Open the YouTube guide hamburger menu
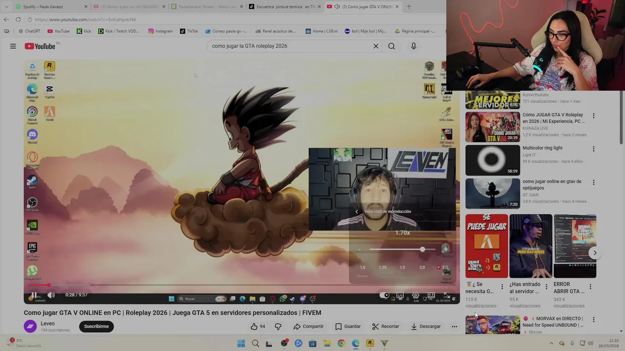This screenshot has width=625, height=351. click(13, 46)
